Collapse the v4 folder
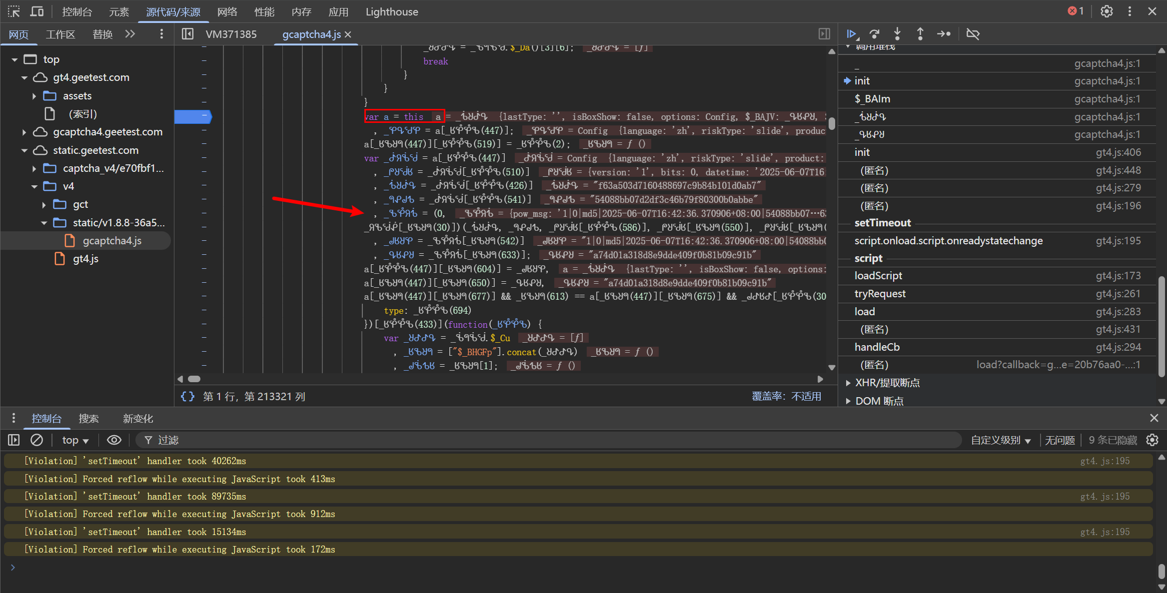 coord(34,186)
